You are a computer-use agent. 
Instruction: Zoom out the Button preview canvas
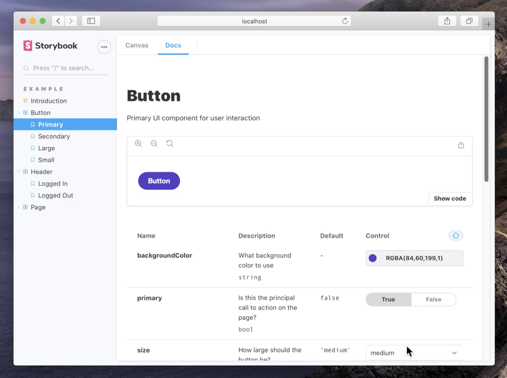coord(154,144)
